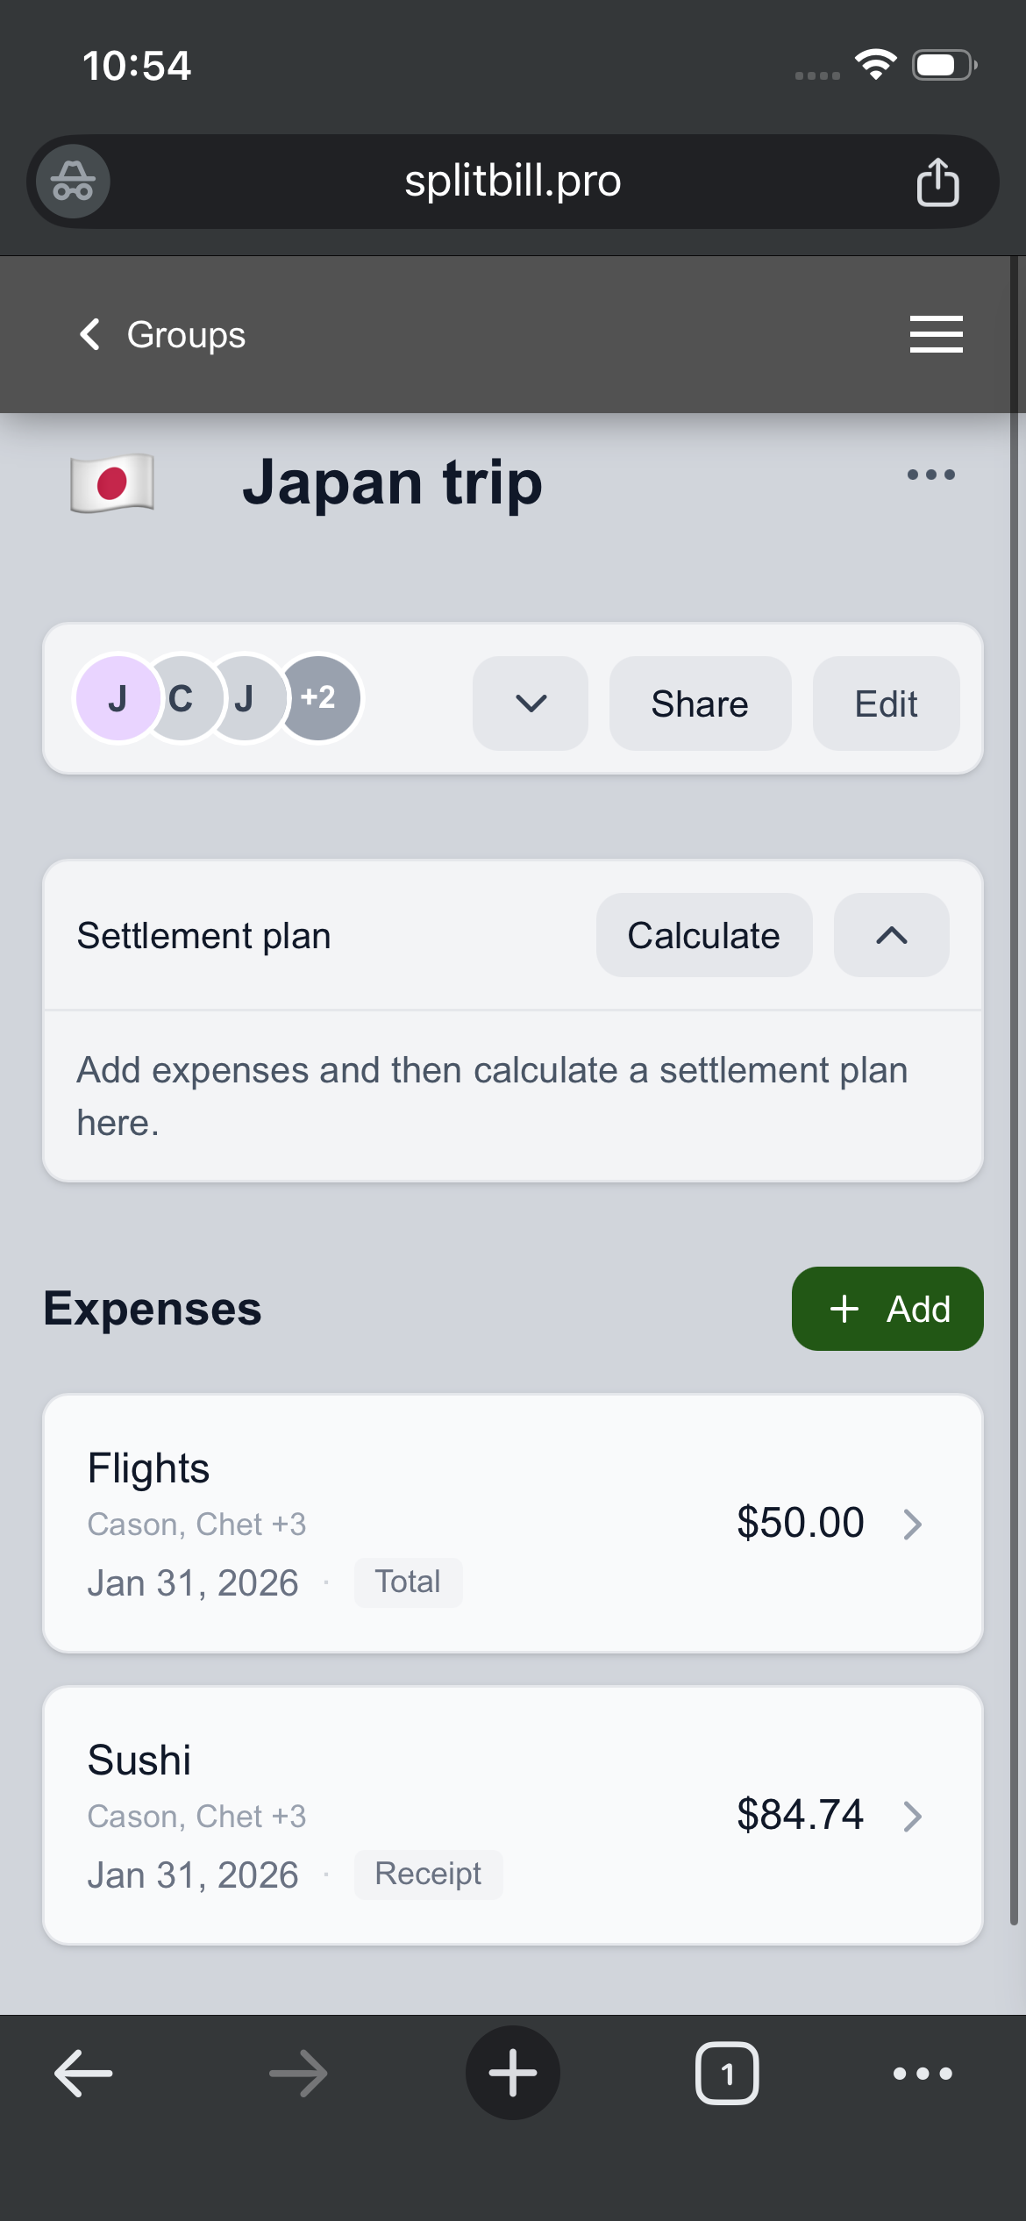This screenshot has width=1026, height=2221.
Task: Open the Japan trip three-dot options
Action: point(930,475)
